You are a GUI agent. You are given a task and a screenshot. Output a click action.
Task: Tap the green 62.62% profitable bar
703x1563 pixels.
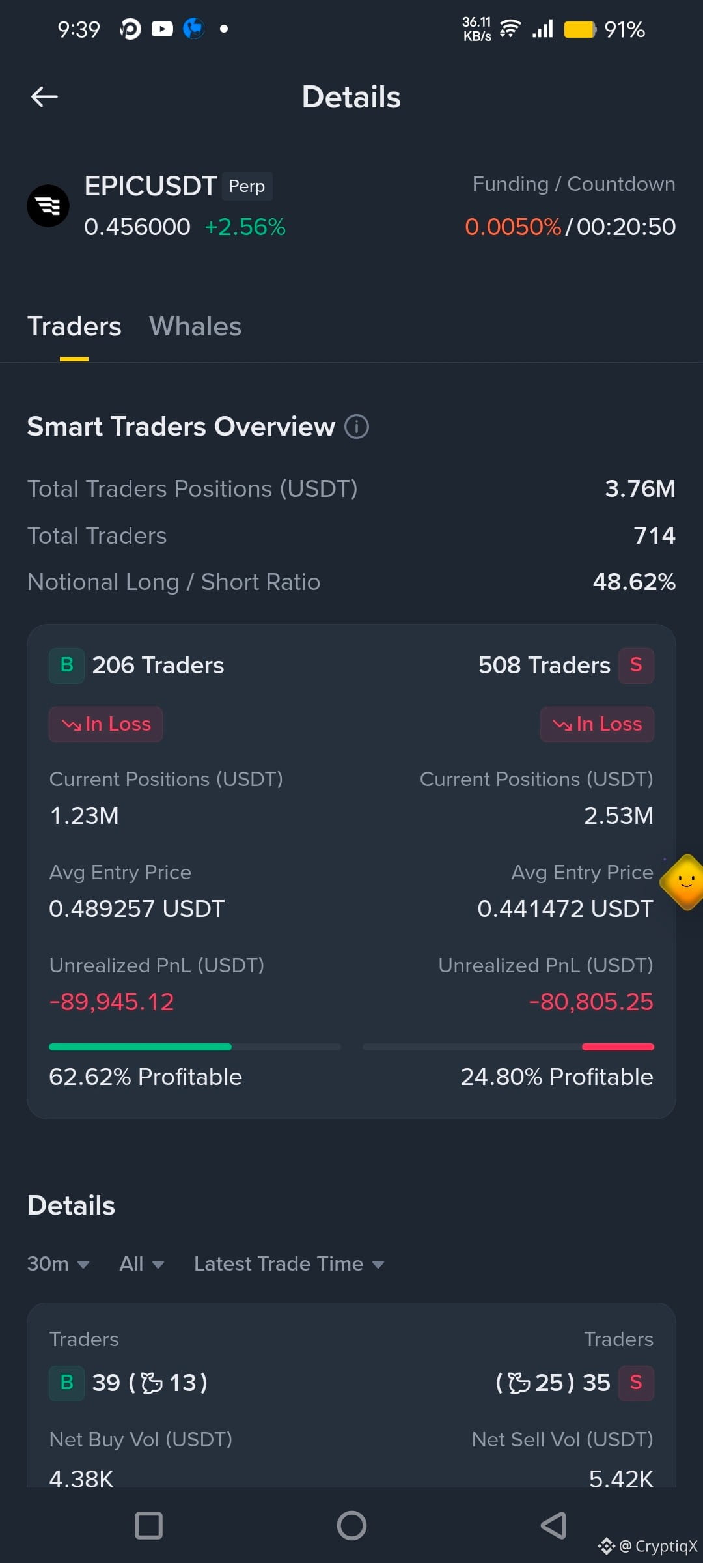point(140,1047)
